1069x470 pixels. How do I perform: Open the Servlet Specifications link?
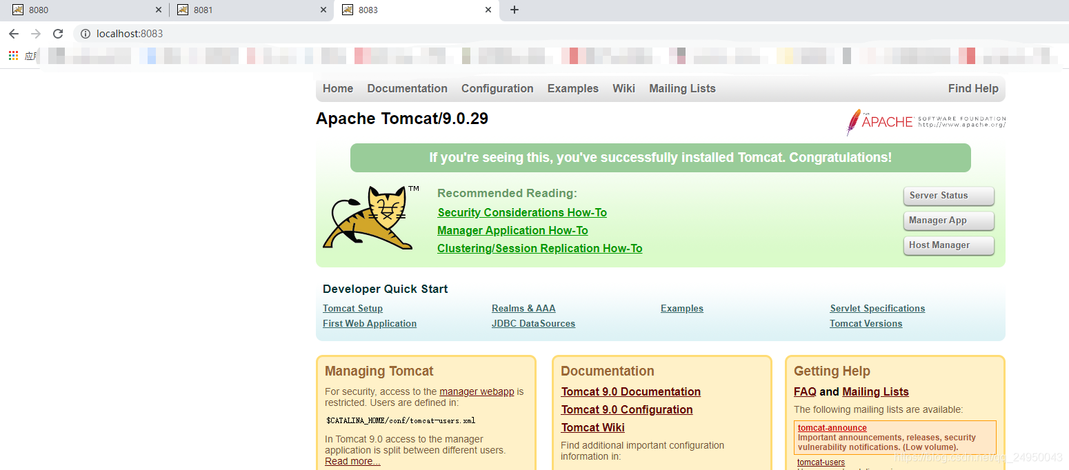coord(877,308)
